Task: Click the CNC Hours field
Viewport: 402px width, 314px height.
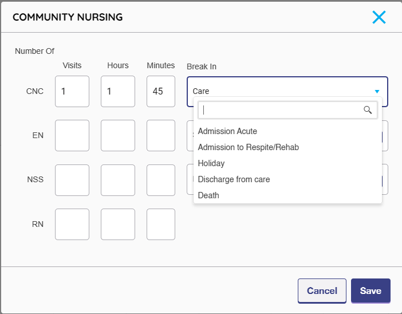Action: [x=118, y=91]
